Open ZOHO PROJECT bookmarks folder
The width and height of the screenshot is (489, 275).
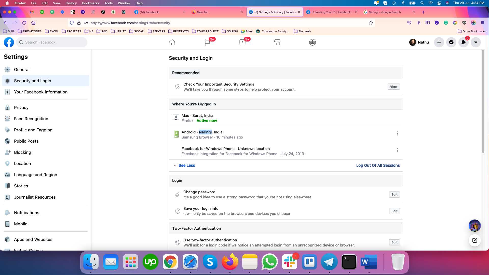coord(205,31)
